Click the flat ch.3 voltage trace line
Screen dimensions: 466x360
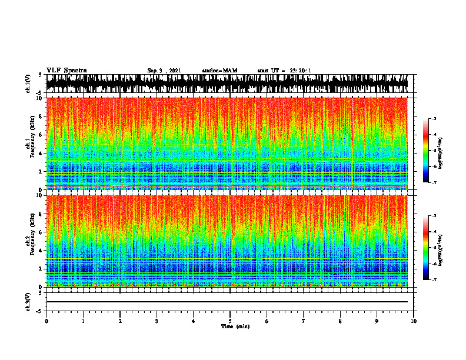(x=227, y=302)
